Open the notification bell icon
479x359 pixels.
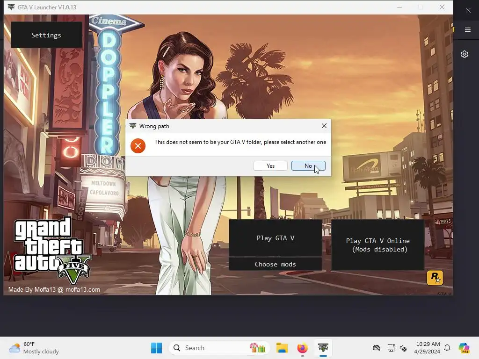[447, 348]
